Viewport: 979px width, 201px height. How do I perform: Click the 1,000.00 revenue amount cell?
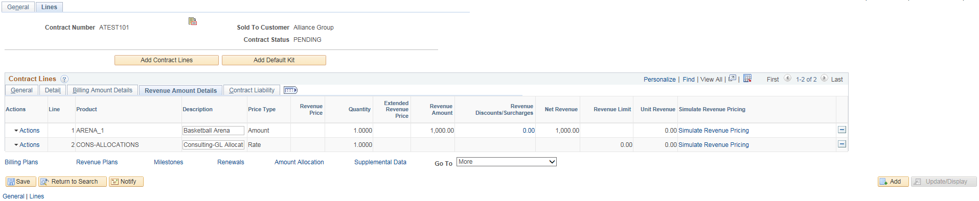442,131
